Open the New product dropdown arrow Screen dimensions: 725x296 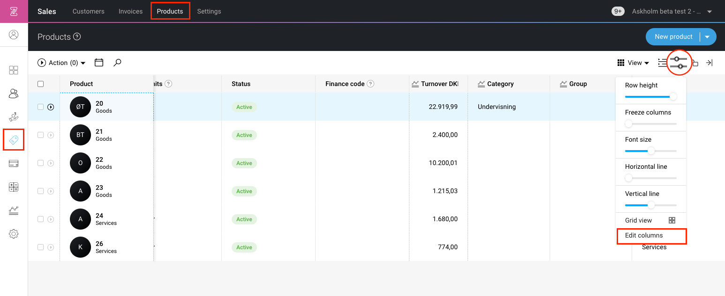(707, 37)
